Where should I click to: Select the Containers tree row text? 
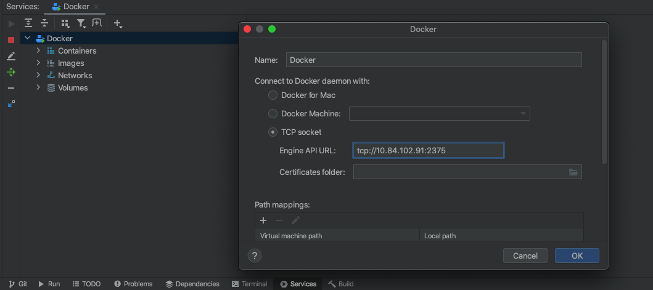[x=77, y=50]
